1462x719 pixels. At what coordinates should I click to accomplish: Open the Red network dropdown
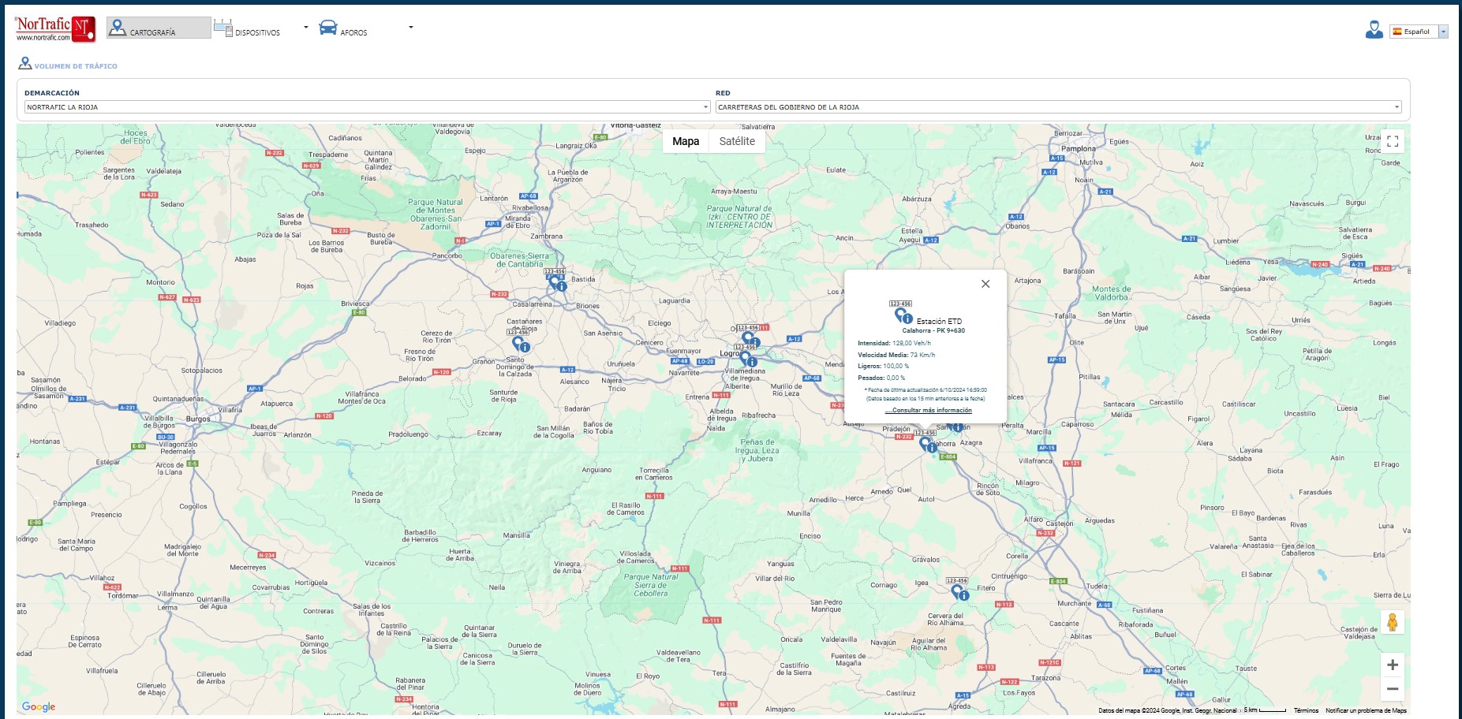(x=1058, y=107)
